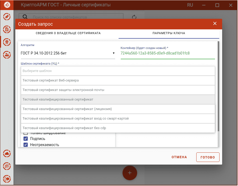The width and height of the screenshot is (238, 186).
Task: Click the search magnifier icon
Action: [25, 17]
